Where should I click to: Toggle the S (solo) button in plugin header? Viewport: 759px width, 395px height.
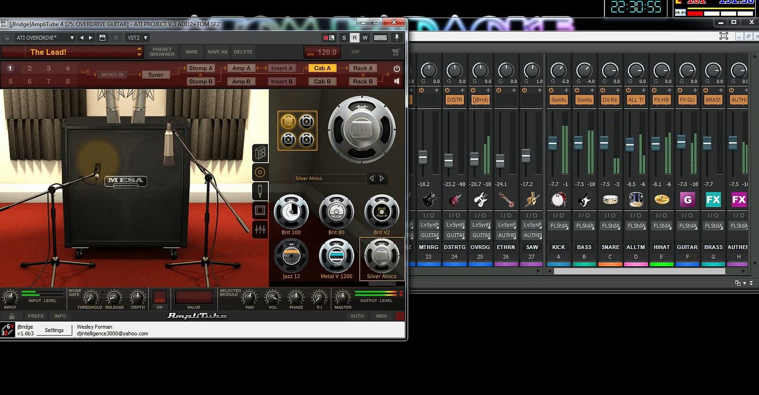pyautogui.click(x=344, y=38)
